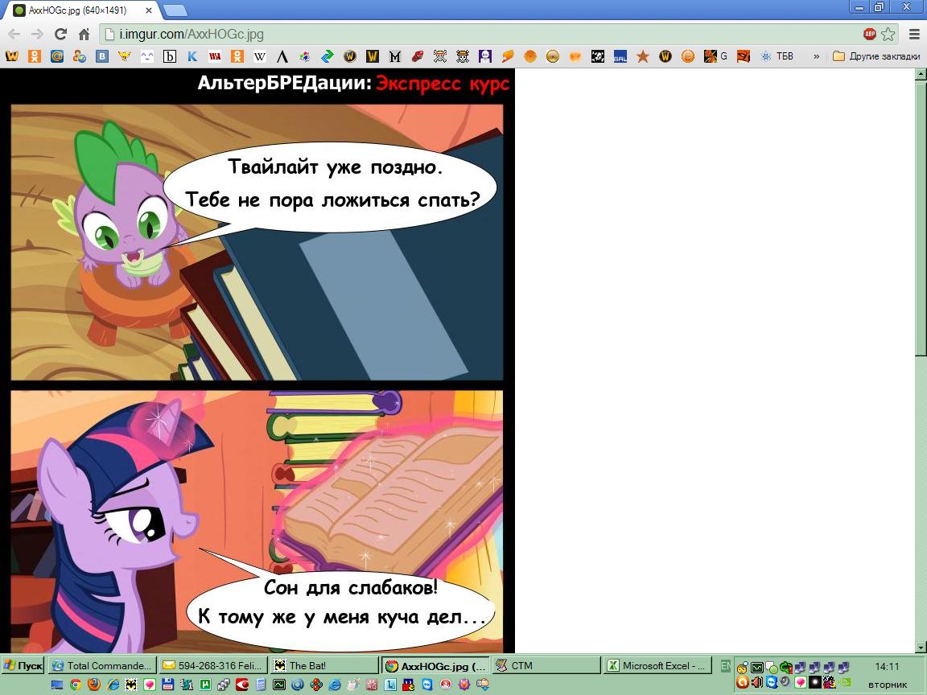This screenshot has height=695, width=927.
Task: Open the red WA bookmark
Action: (215, 56)
